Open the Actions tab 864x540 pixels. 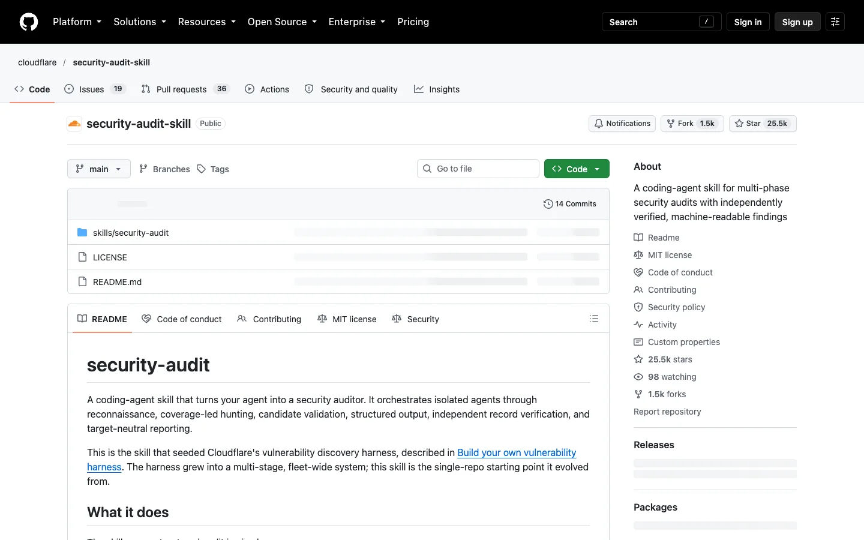[267, 89]
